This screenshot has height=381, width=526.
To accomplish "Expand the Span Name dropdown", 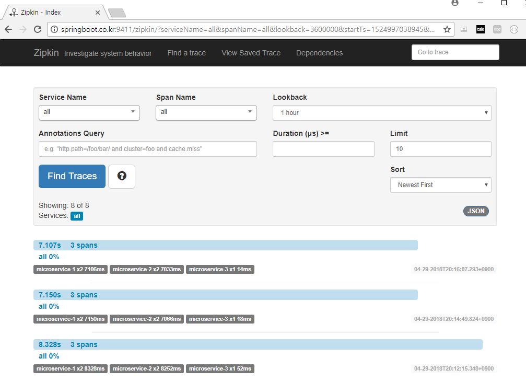I will [206, 113].
